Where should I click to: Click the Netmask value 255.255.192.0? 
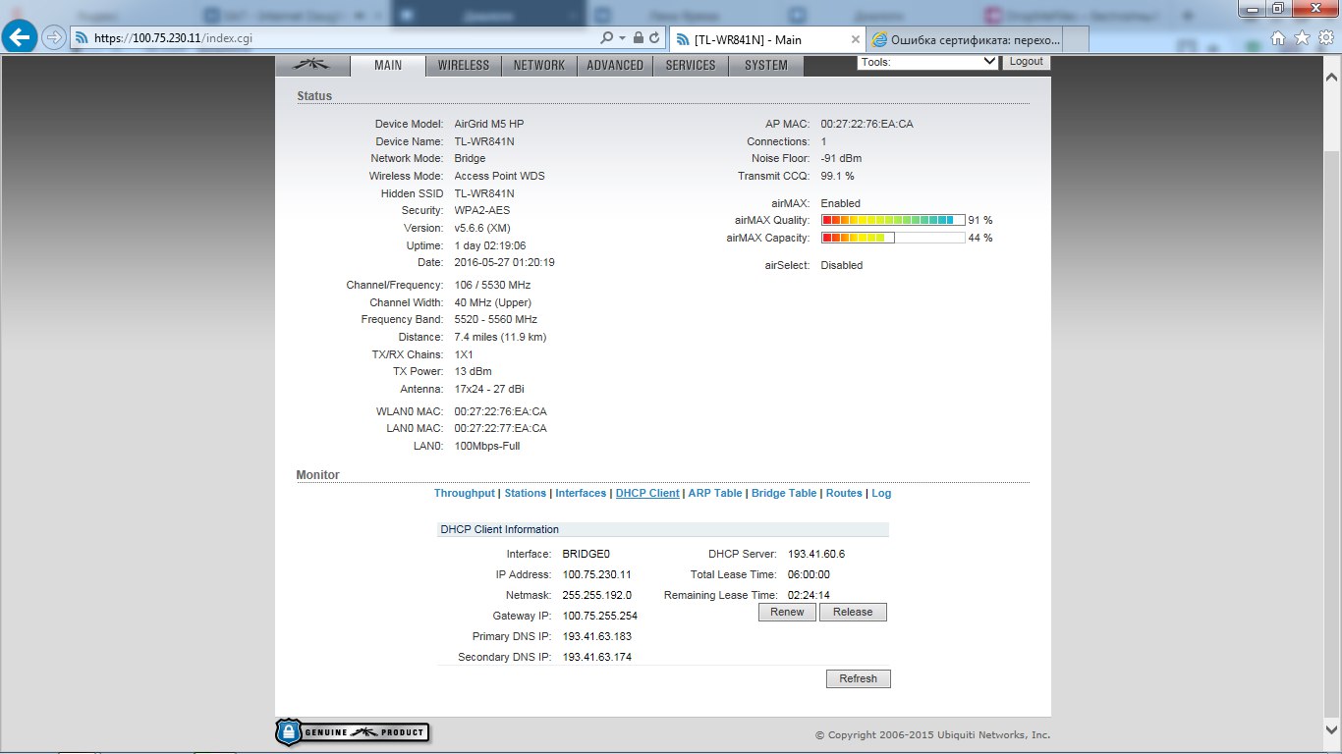point(597,595)
